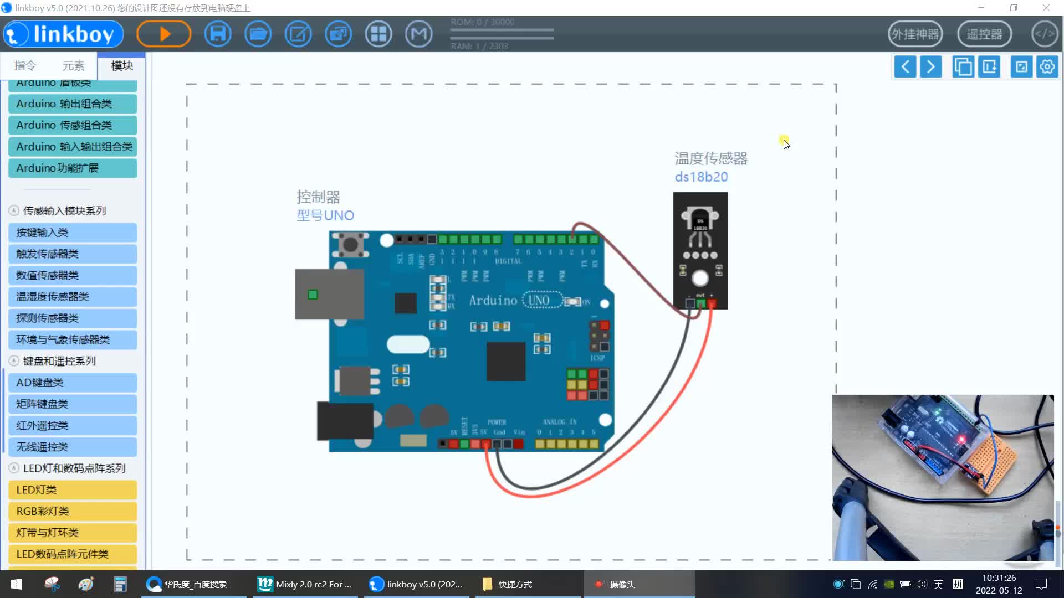Click the volume icon in system tray
The height and width of the screenshot is (598, 1064).
click(922, 584)
